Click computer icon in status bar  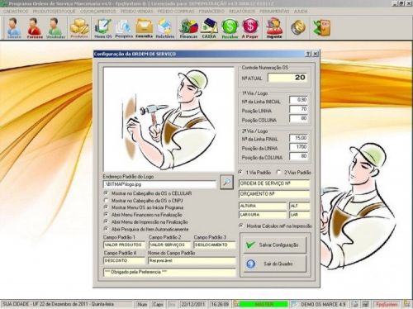pos(365,304)
